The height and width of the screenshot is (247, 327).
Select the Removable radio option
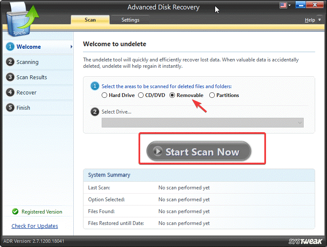(x=186, y=95)
